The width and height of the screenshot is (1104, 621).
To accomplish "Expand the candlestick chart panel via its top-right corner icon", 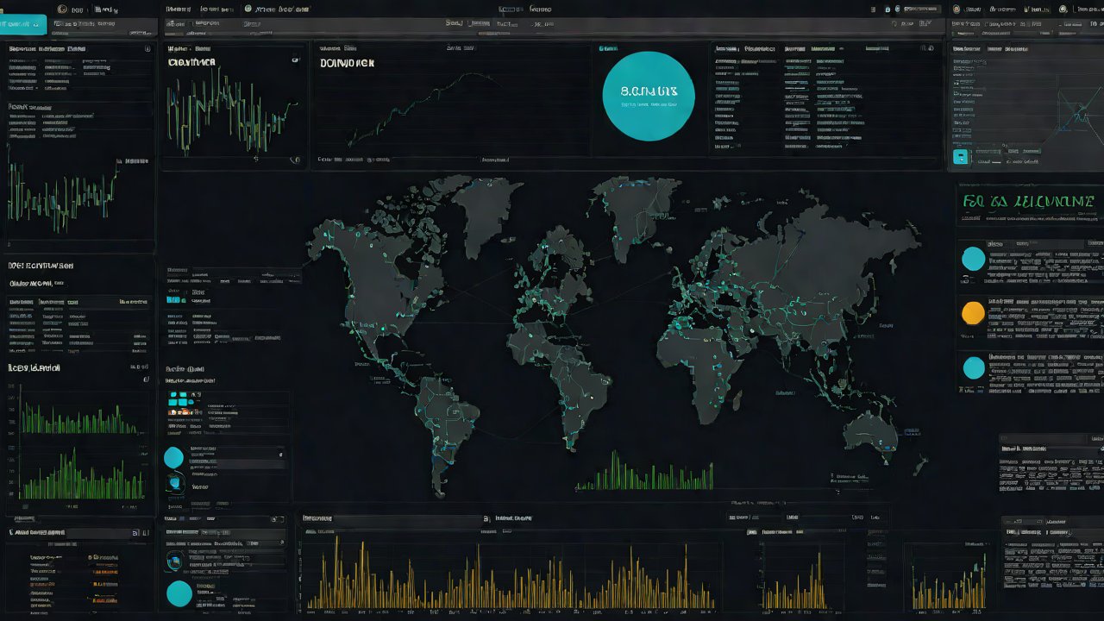I will [x=296, y=61].
